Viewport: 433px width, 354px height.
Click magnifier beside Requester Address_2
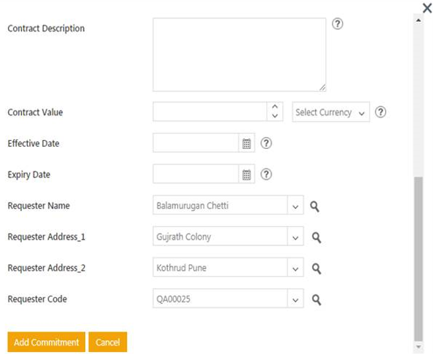click(315, 268)
